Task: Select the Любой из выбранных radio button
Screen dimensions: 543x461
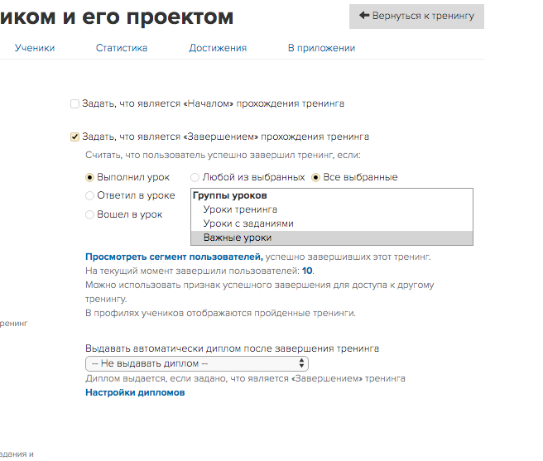Action: point(195,177)
